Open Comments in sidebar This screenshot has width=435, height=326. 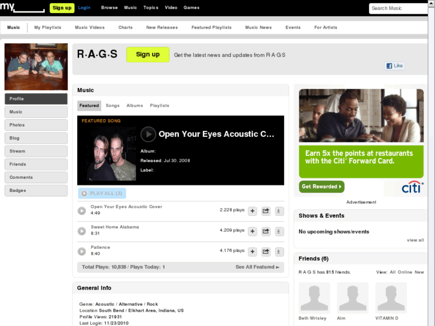[x=36, y=177]
